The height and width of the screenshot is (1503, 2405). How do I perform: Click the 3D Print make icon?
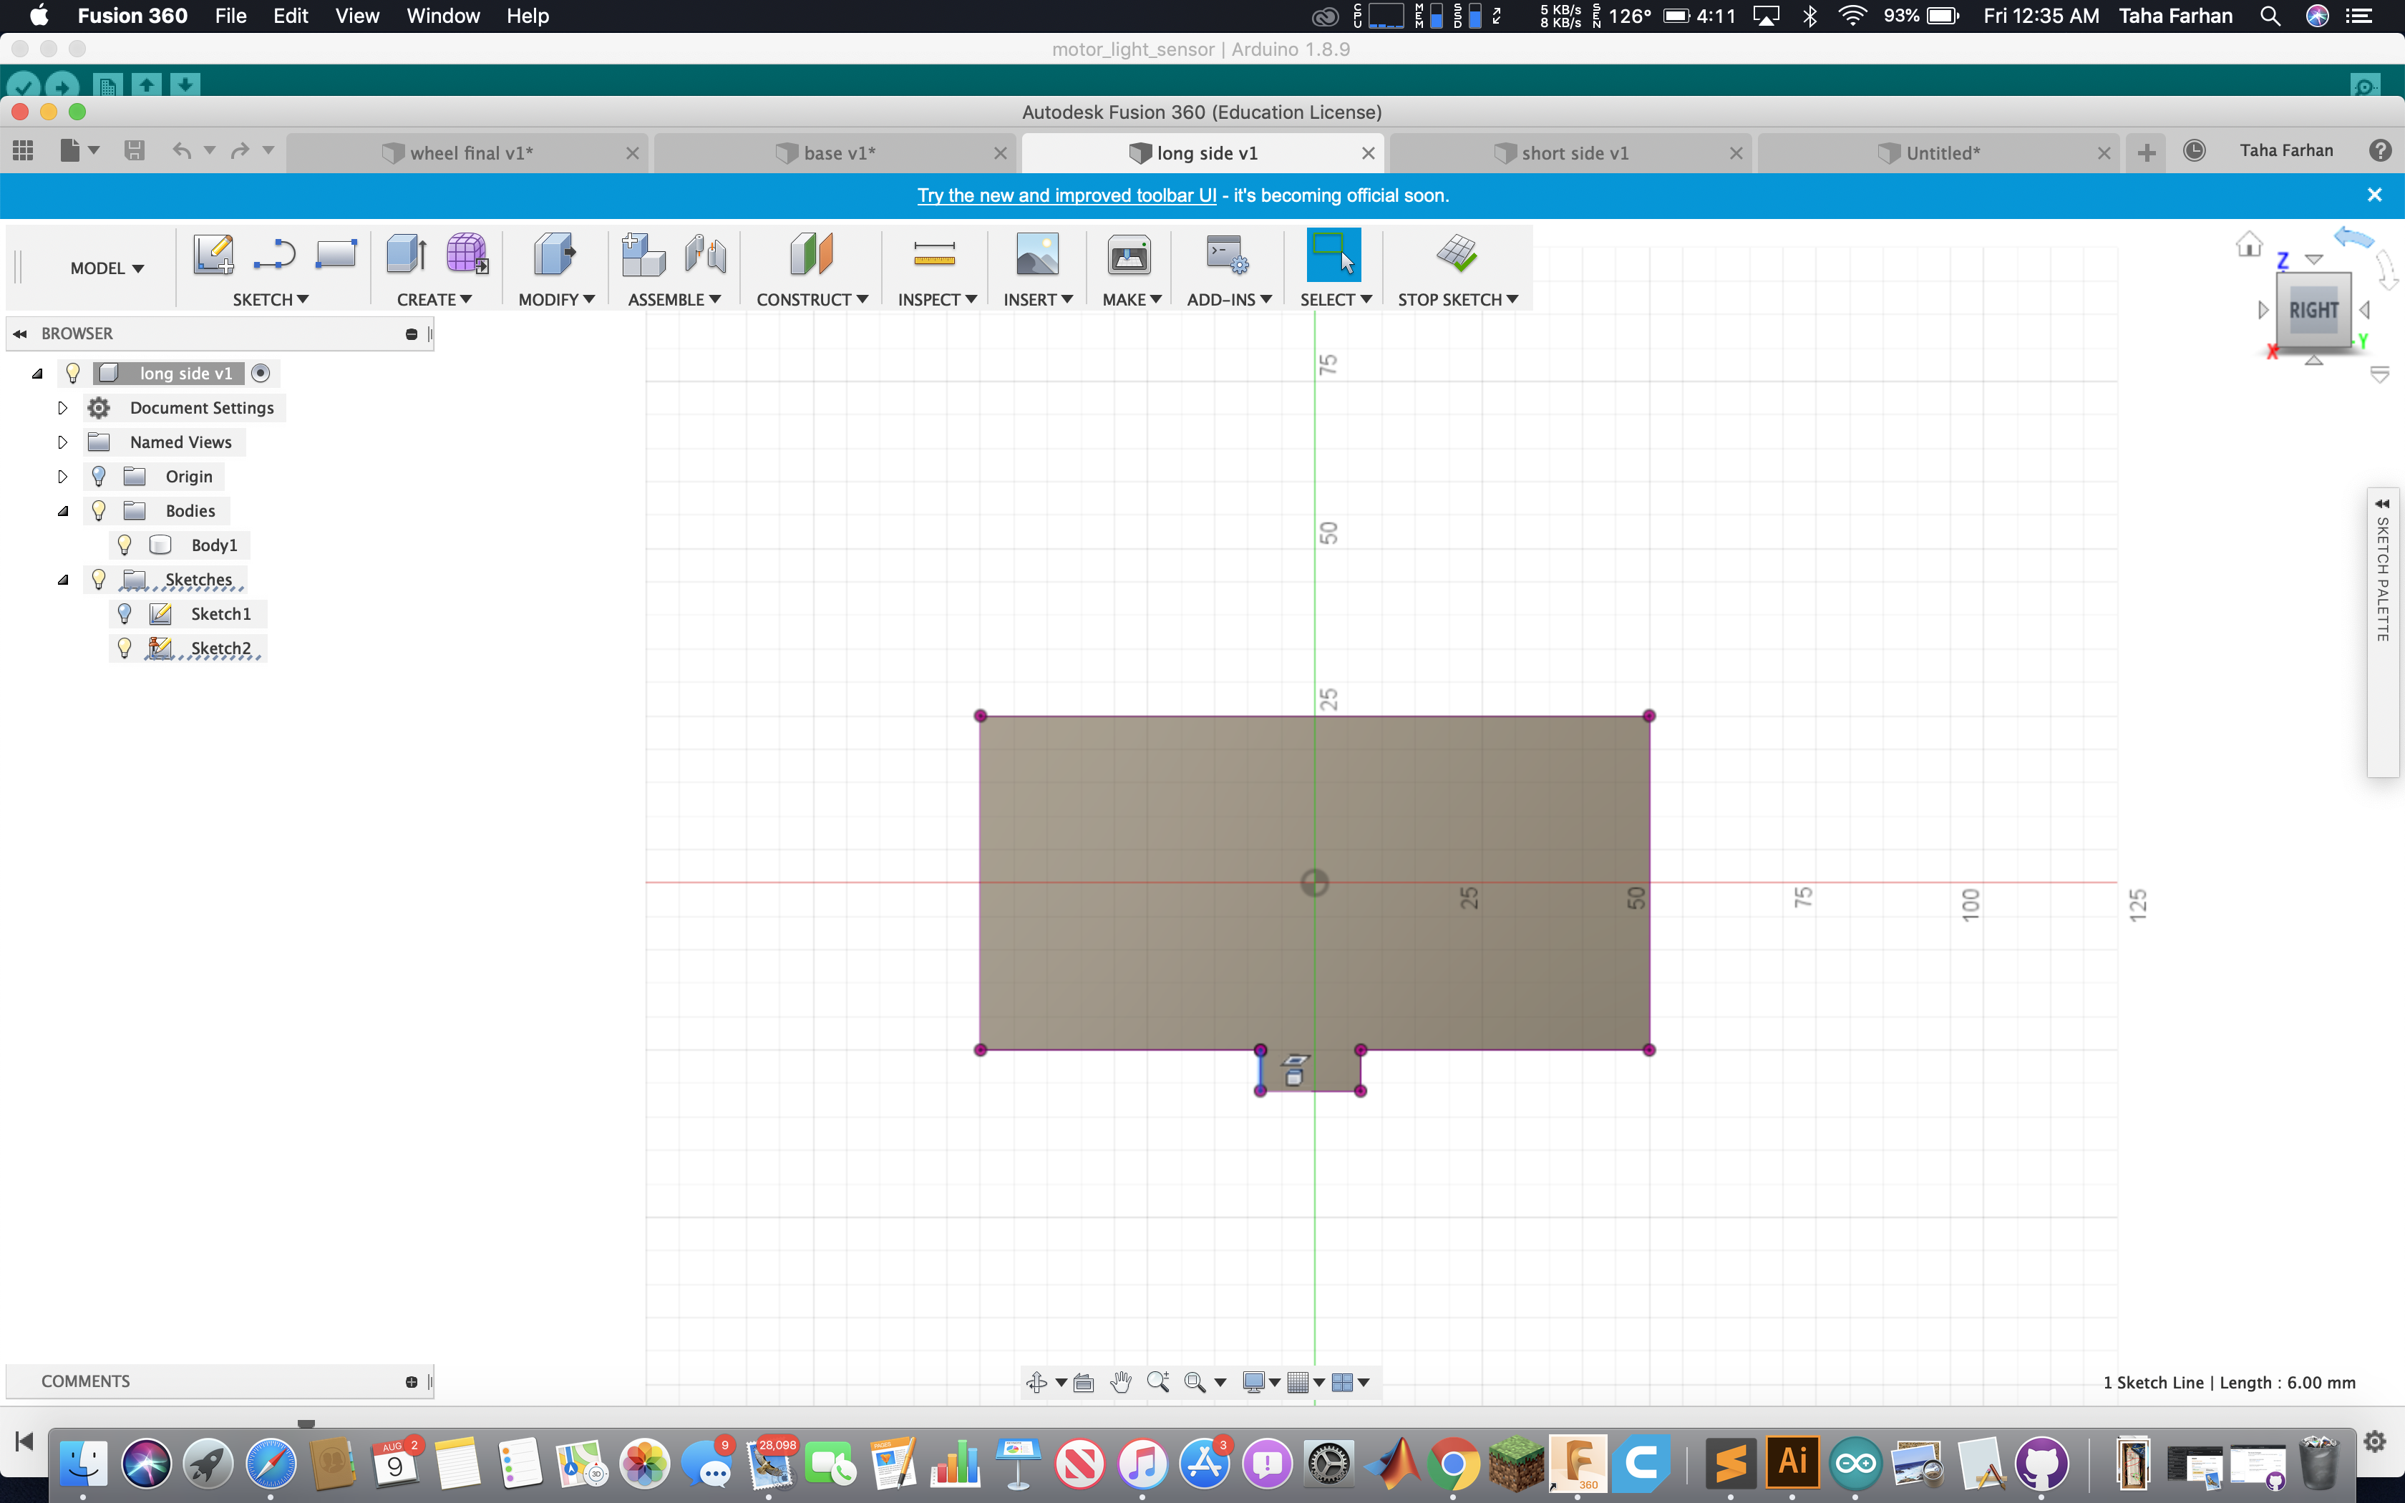coord(1129,255)
